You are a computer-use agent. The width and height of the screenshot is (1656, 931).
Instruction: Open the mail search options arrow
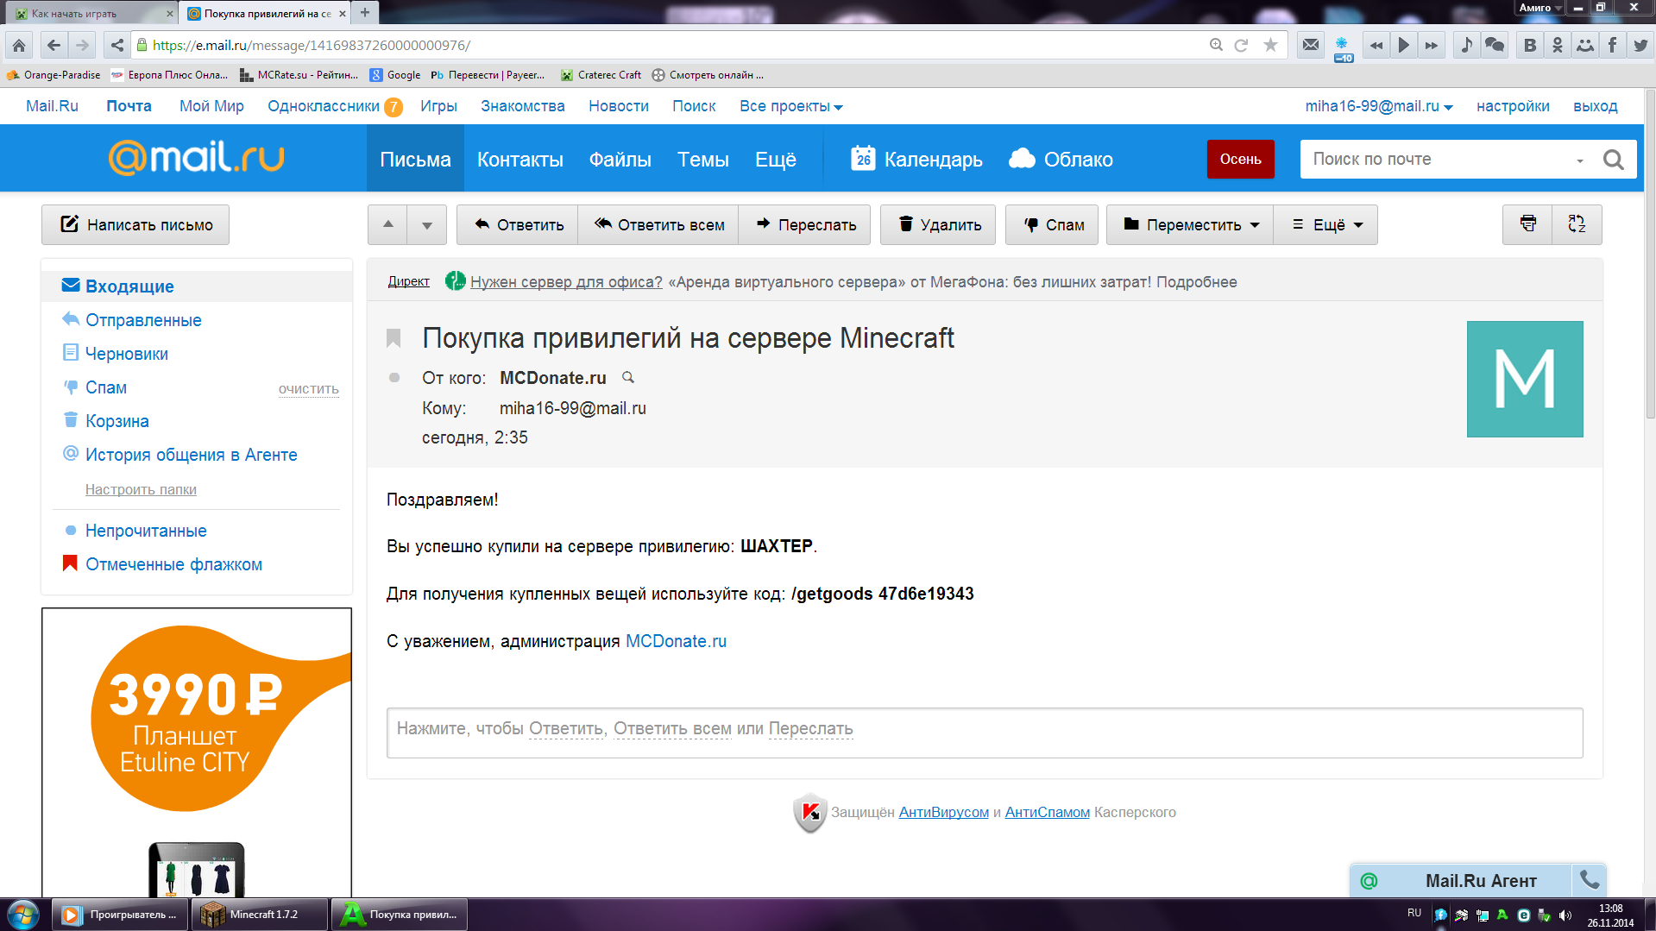click(1580, 160)
